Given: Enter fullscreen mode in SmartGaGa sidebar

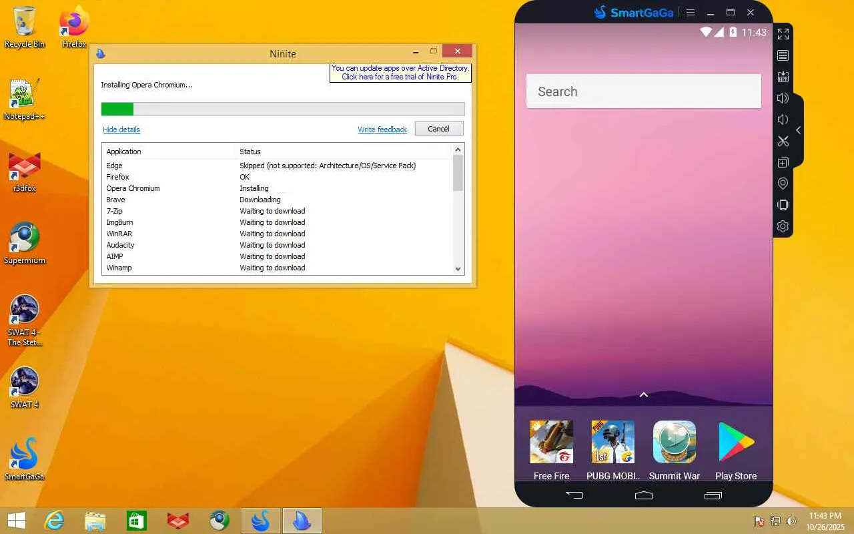Looking at the screenshot, I should click(x=783, y=34).
